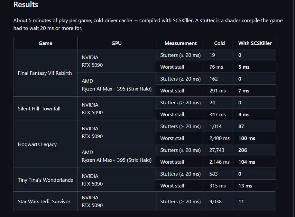Select the 2,400 ms worst stall value
The width and height of the screenshot is (295, 217).
tap(219, 138)
